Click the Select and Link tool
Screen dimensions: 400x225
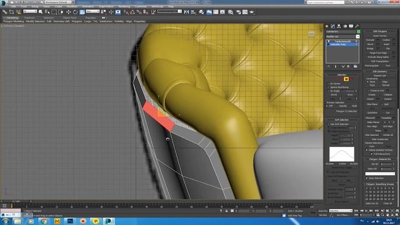pos(5,12)
